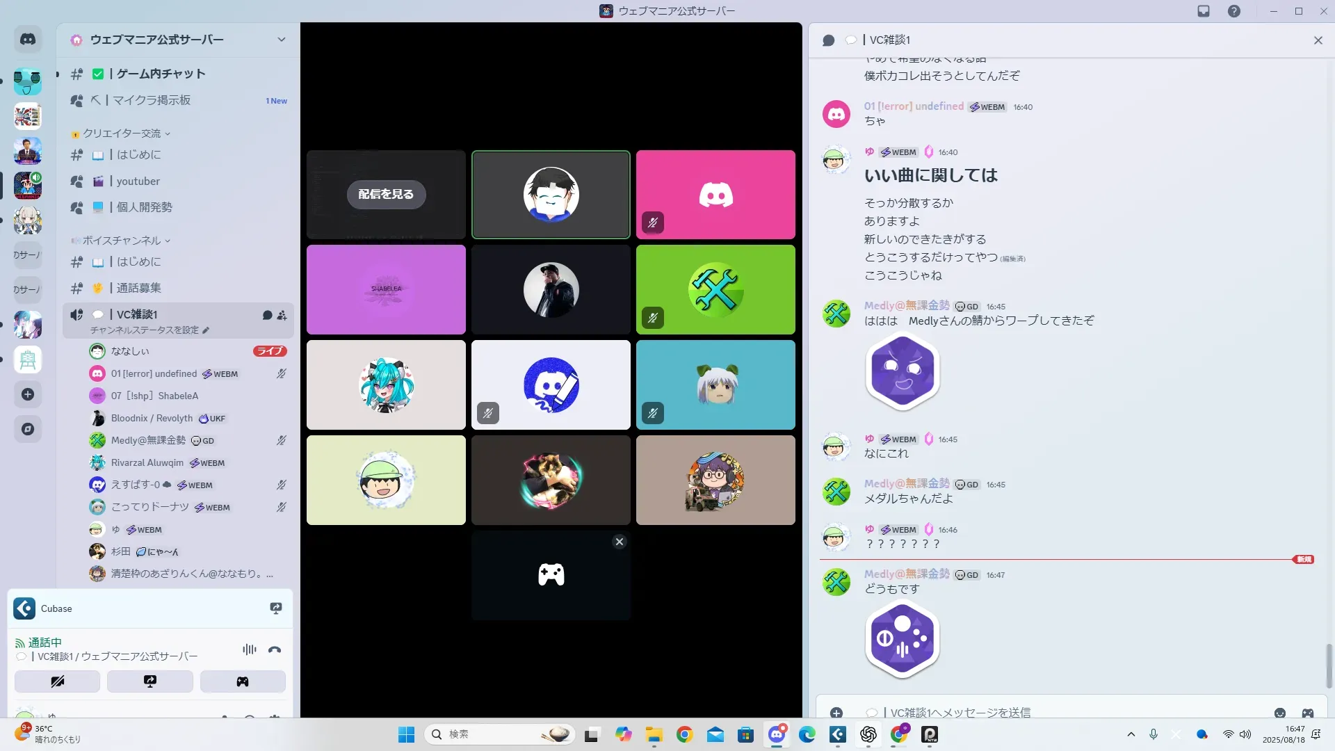Stop streaming Cubase with the screen icon
Image resolution: width=1335 pixels, height=751 pixels.
tap(276, 608)
